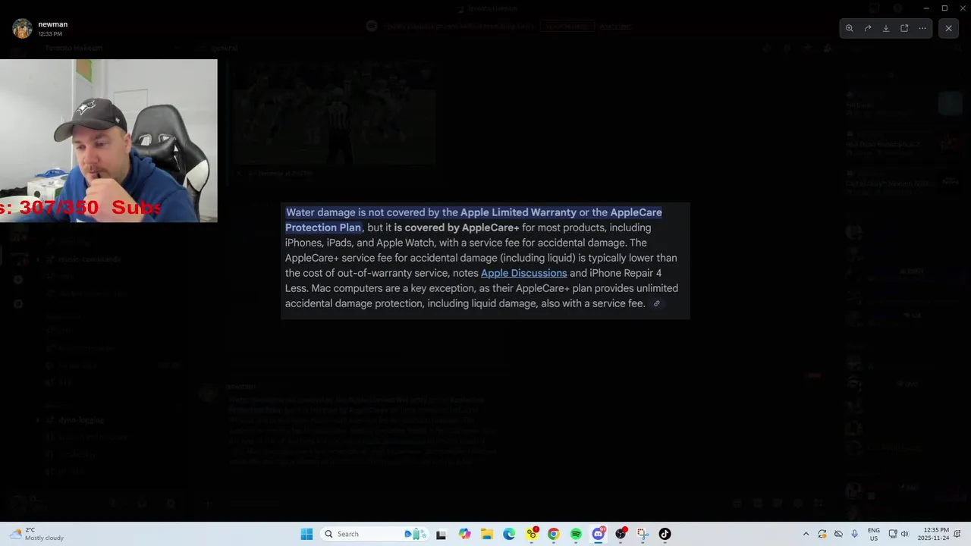Forward the image using the arrow icon
Screen dimensions: 971x546
tap(868, 28)
